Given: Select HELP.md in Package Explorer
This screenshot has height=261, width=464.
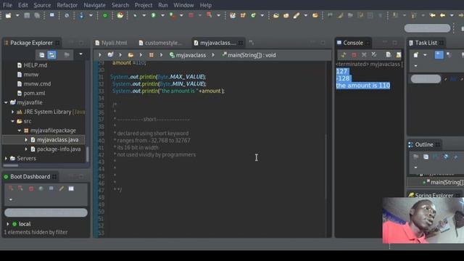Looking at the screenshot, I should click(36, 65).
